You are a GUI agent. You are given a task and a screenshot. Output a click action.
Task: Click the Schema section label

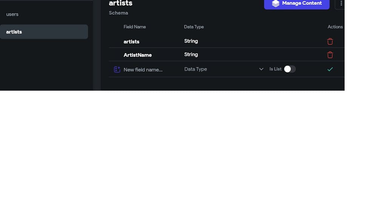point(118,13)
